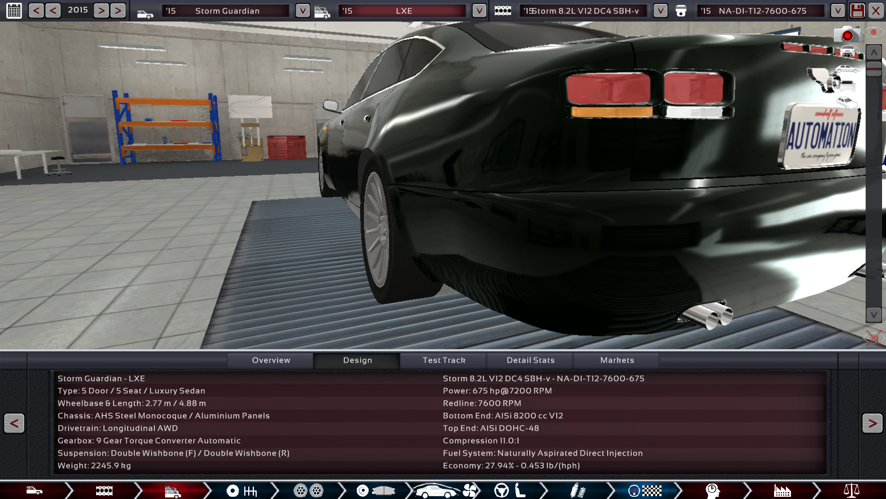Go to wheels and tyres step
The image size is (886, 499).
[308, 491]
